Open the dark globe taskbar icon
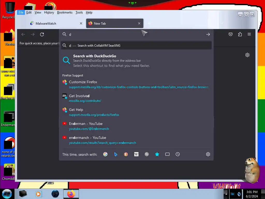The height and width of the screenshot is (199, 265). click(55, 194)
